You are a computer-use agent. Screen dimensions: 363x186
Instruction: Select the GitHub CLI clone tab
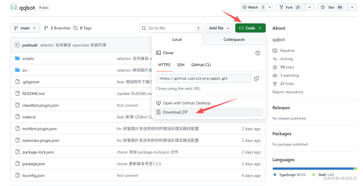click(x=201, y=65)
